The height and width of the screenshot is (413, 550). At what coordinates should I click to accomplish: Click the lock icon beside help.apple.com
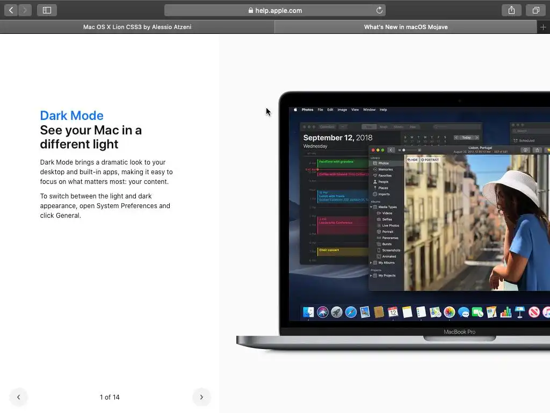(x=250, y=10)
